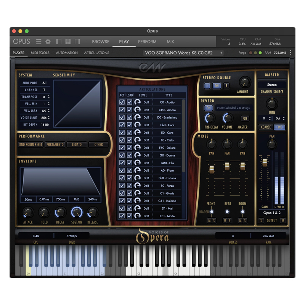This screenshot has width=305, height=305.
Task: Uncheck ACT checkbox for Eb0 - Cara
Action: (122, 125)
